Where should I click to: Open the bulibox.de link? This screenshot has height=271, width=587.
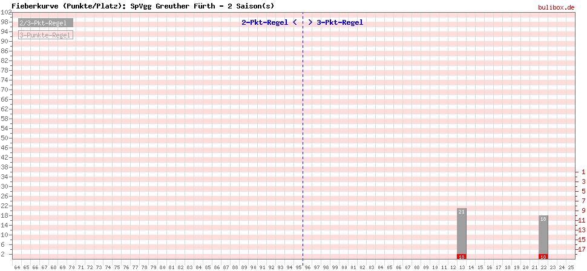(556, 7)
